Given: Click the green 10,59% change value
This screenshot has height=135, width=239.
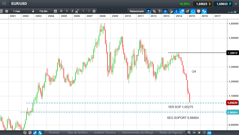Looking at the screenshot, I should click(x=185, y=4).
